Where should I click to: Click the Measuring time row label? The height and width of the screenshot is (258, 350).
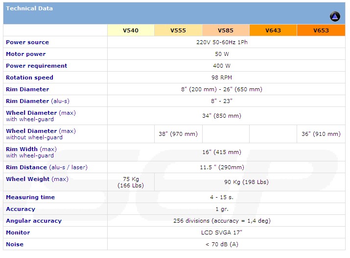[30, 197]
